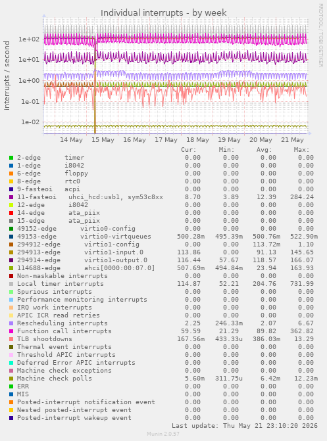Screen dimensions: 327x441
Task: Click the Cur: column header
Action: [188, 150]
